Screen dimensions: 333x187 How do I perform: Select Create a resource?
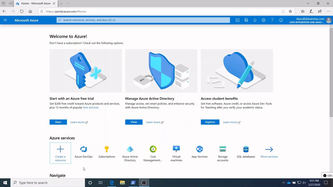60,153
